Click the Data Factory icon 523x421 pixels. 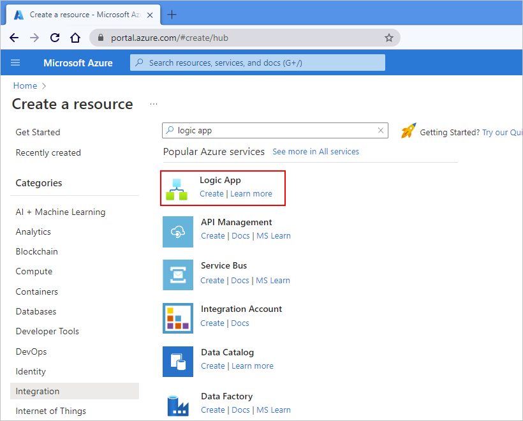178,404
